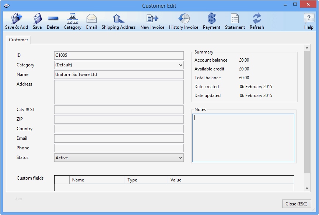Open the Statement toolbar icon
The height and width of the screenshot is (215, 319).
(235, 18)
